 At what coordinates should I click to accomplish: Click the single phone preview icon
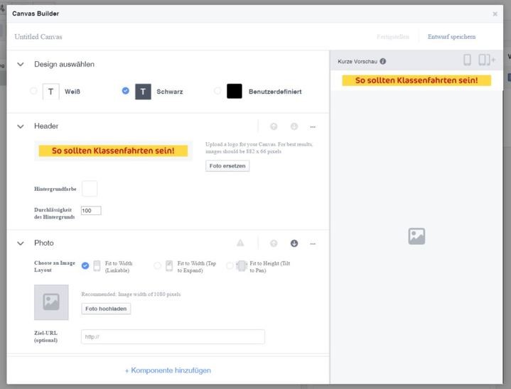467,60
